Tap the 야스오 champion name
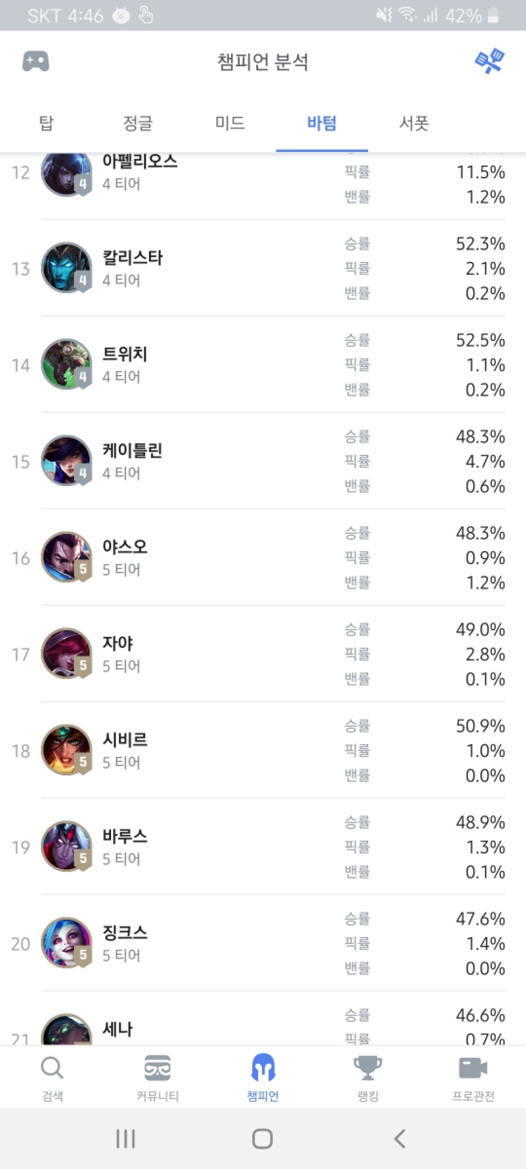 [x=125, y=547]
